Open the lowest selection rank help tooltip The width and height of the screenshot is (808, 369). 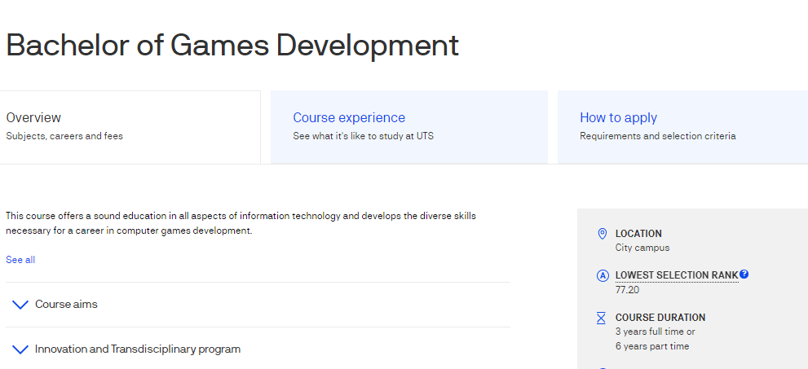(x=744, y=275)
